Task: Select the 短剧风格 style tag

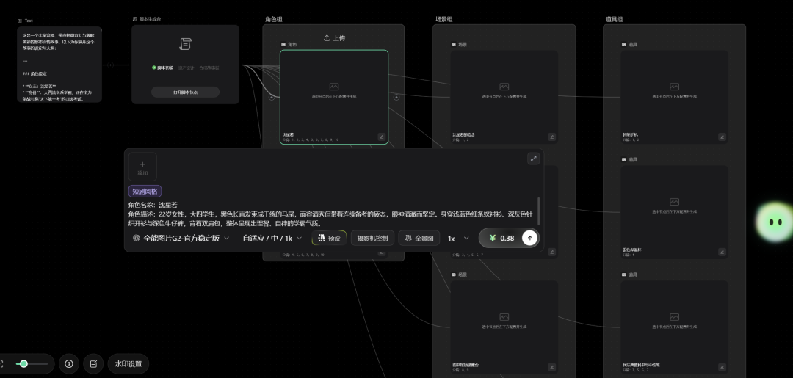Action: click(x=145, y=191)
